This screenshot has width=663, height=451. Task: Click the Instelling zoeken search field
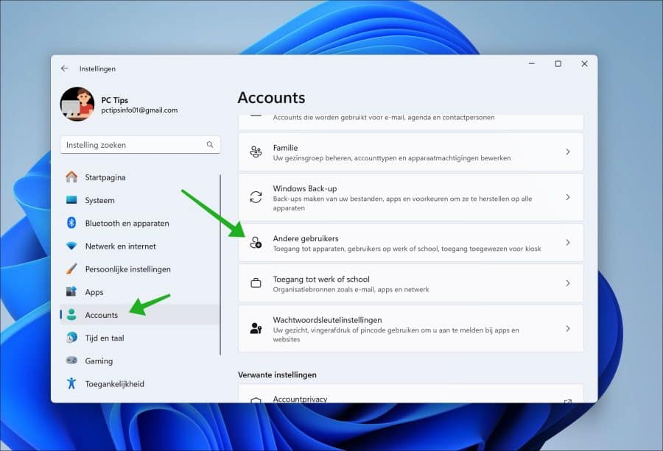[140, 144]
